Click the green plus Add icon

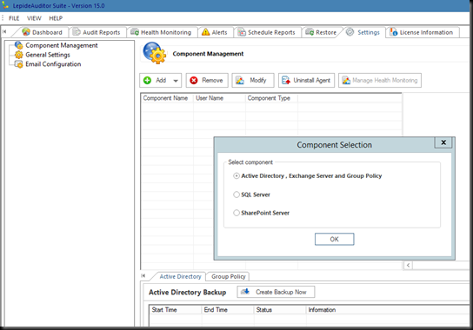click(147, 80)
